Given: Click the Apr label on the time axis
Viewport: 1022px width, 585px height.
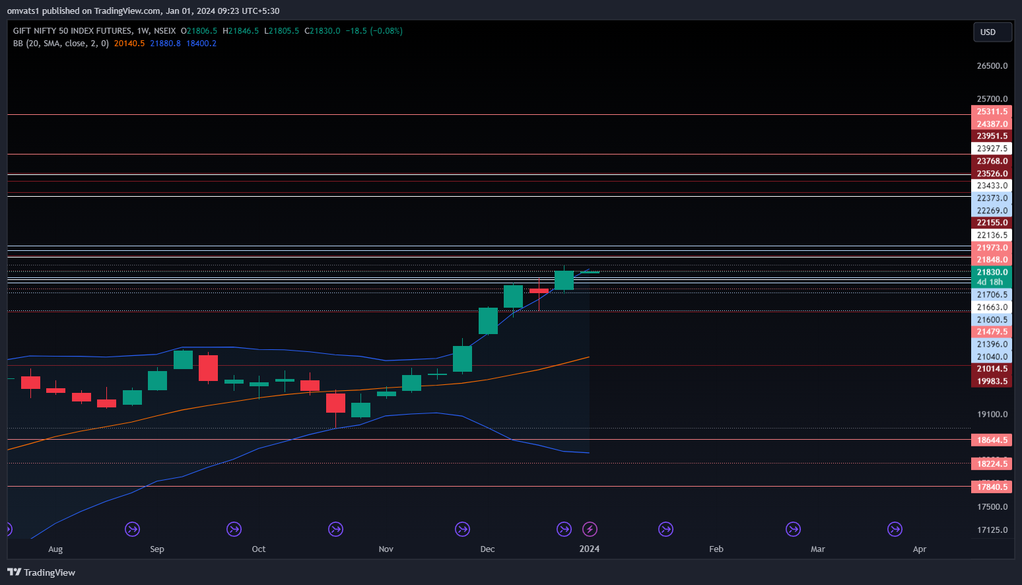Looking at the screenshot, I should [920, 549].
